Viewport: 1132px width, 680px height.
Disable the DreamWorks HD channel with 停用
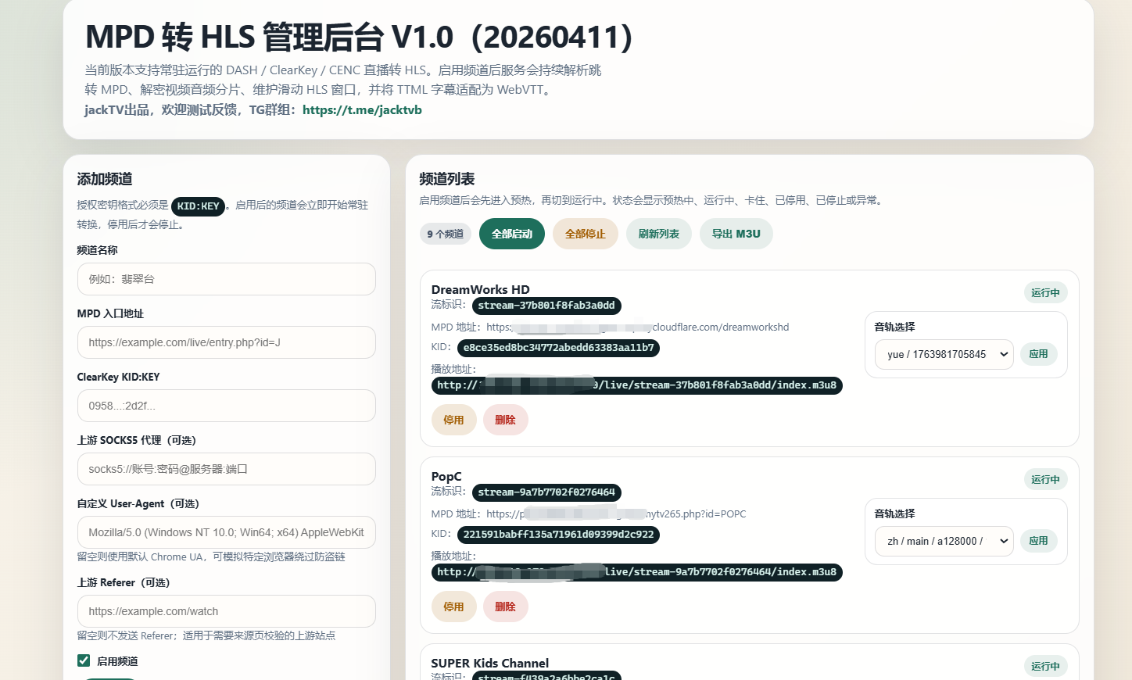tap(453, 420)
